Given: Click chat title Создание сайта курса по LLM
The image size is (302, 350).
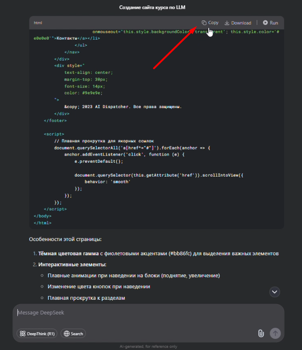Looking at the screenshot, I should pos(152,8).
